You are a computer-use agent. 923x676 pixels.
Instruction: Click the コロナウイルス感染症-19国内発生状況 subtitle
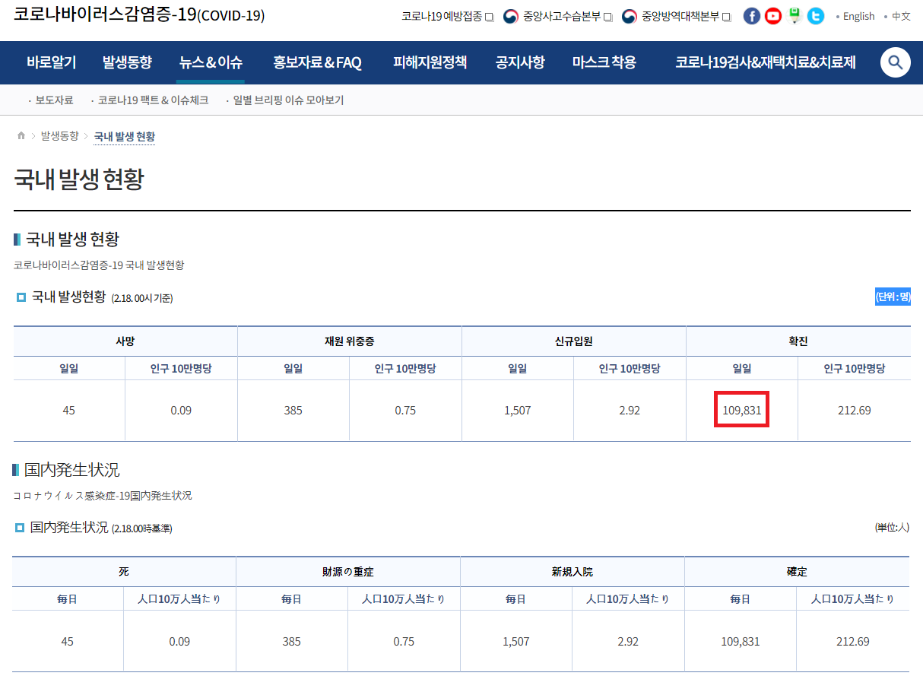click(103, 496)
